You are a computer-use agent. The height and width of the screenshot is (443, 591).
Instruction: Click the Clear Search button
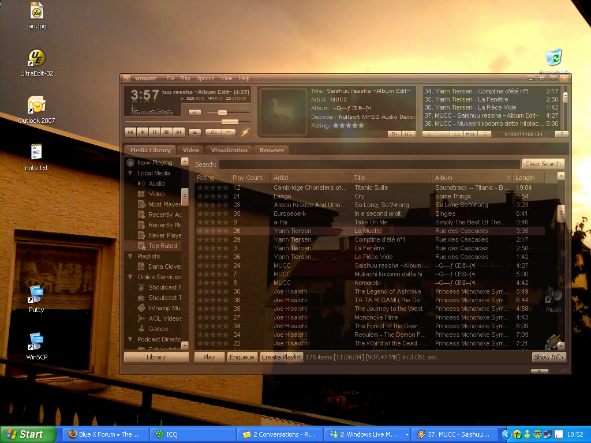tap(543, 164)
